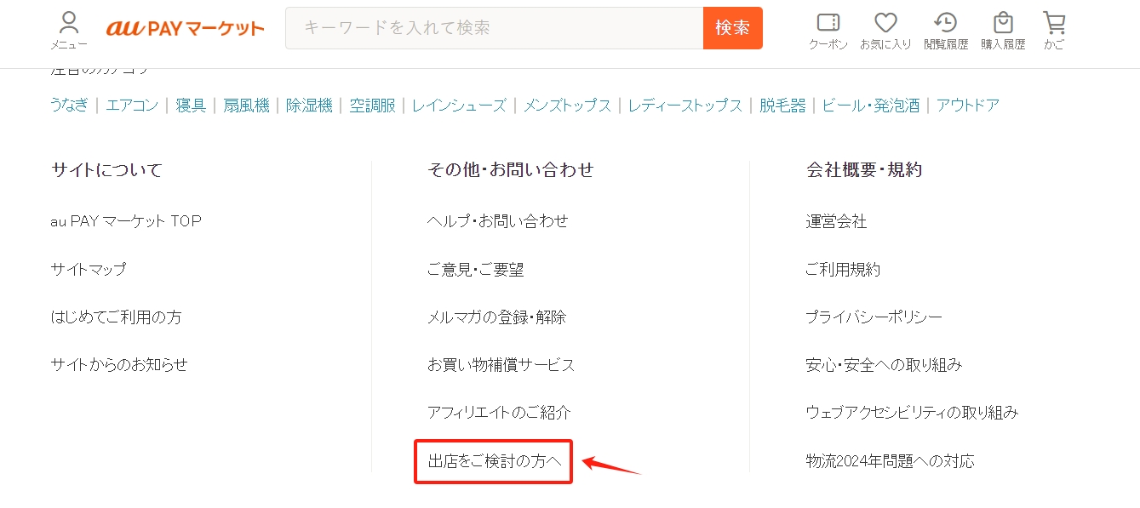Open the ビール・発泡酒 category

point(871,106)
